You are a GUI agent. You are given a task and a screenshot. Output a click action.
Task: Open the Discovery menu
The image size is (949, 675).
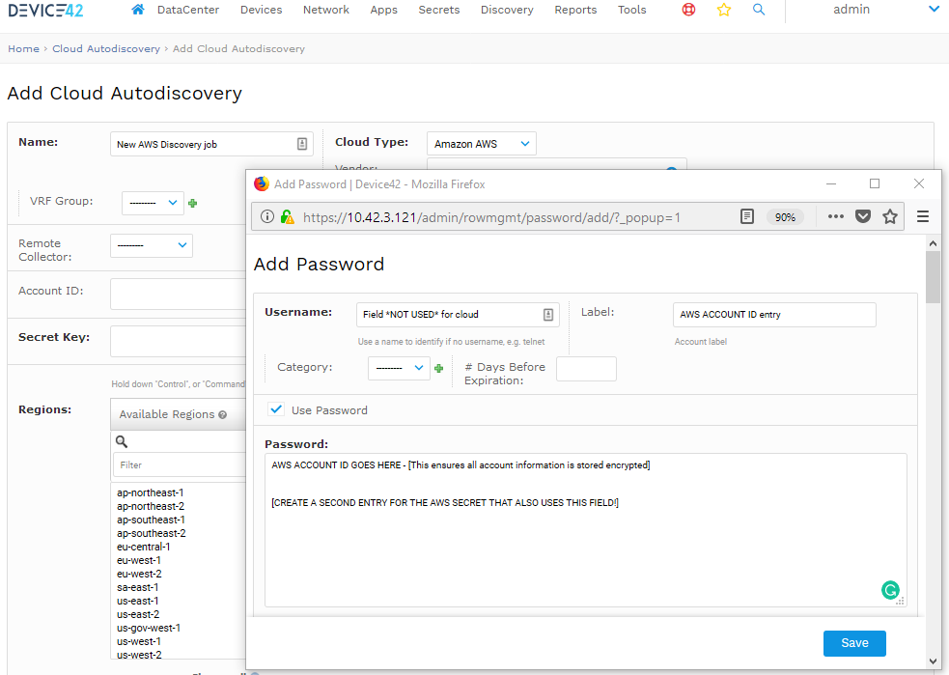pyautogui.click(x=507, y=9)
